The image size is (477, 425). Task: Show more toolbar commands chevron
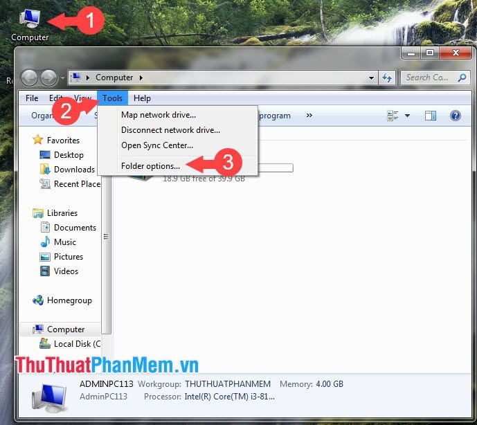[x=309, y=116]
